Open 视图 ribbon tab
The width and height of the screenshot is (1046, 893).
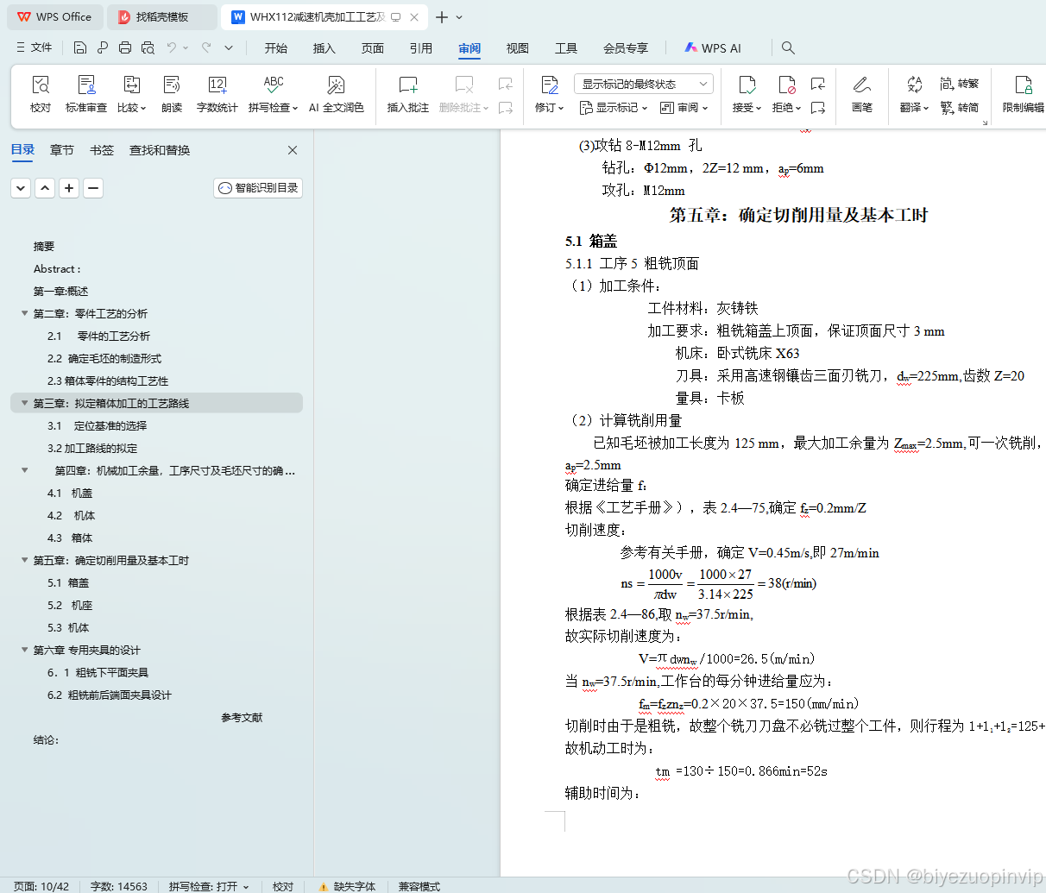(518, 48)
